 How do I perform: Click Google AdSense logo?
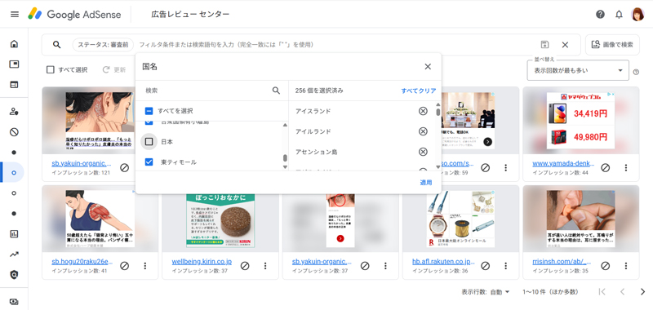click(x=74, y=14)
